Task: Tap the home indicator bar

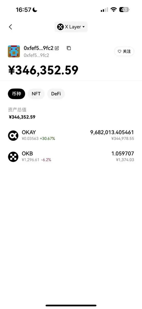Action: [71, 305]
